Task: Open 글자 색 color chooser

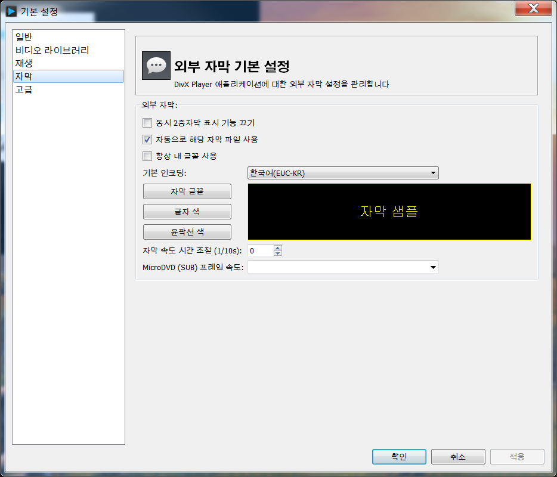Action: (x=187, y=212)
